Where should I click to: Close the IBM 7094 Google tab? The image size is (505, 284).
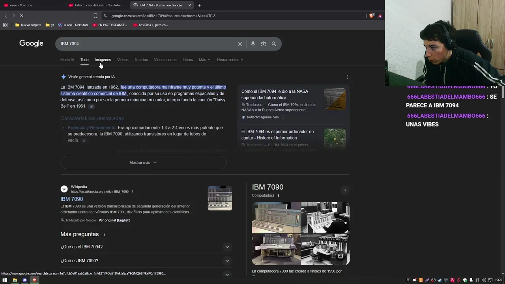pyautogui.click(x=189, y=5)
